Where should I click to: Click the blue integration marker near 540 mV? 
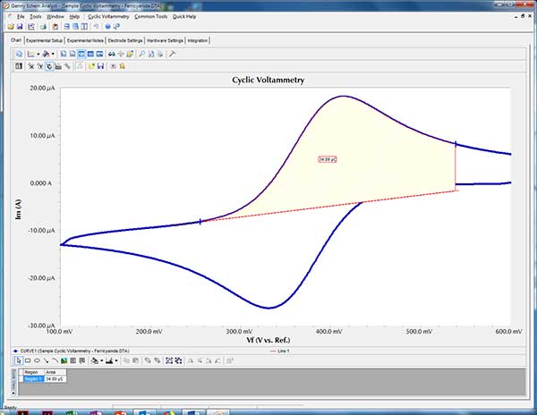(456, 144)
